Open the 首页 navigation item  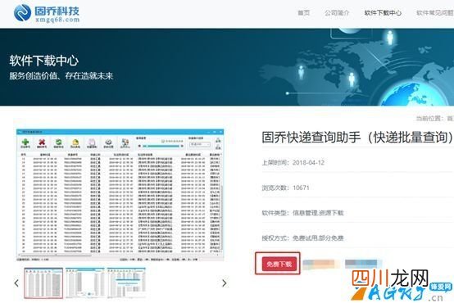(304, 13)
